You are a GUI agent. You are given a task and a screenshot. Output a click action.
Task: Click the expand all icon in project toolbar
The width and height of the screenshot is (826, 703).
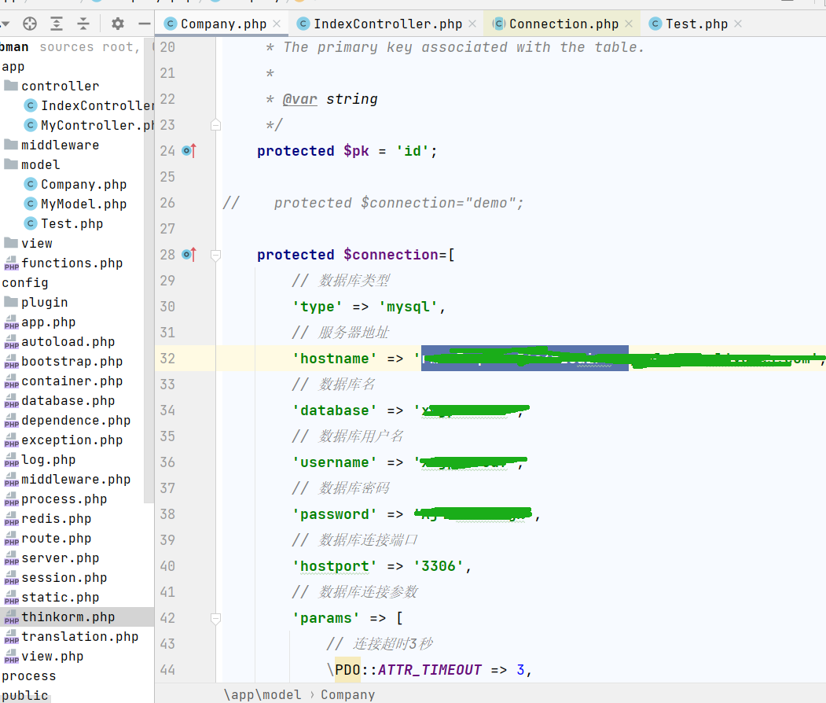[x=57, y=24]
